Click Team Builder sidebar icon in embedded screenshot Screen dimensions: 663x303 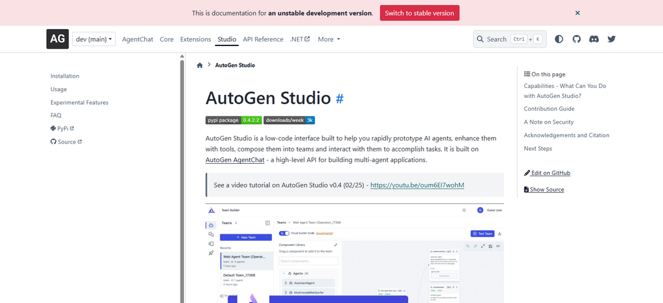pos(211,225)
